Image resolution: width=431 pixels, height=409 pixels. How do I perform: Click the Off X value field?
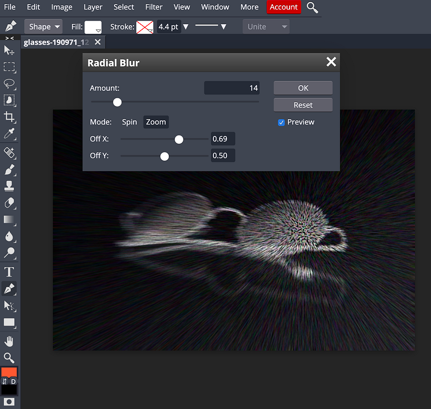[223, 139]
